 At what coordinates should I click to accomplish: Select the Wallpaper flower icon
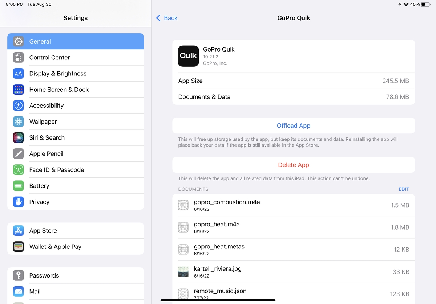point(18,122)
